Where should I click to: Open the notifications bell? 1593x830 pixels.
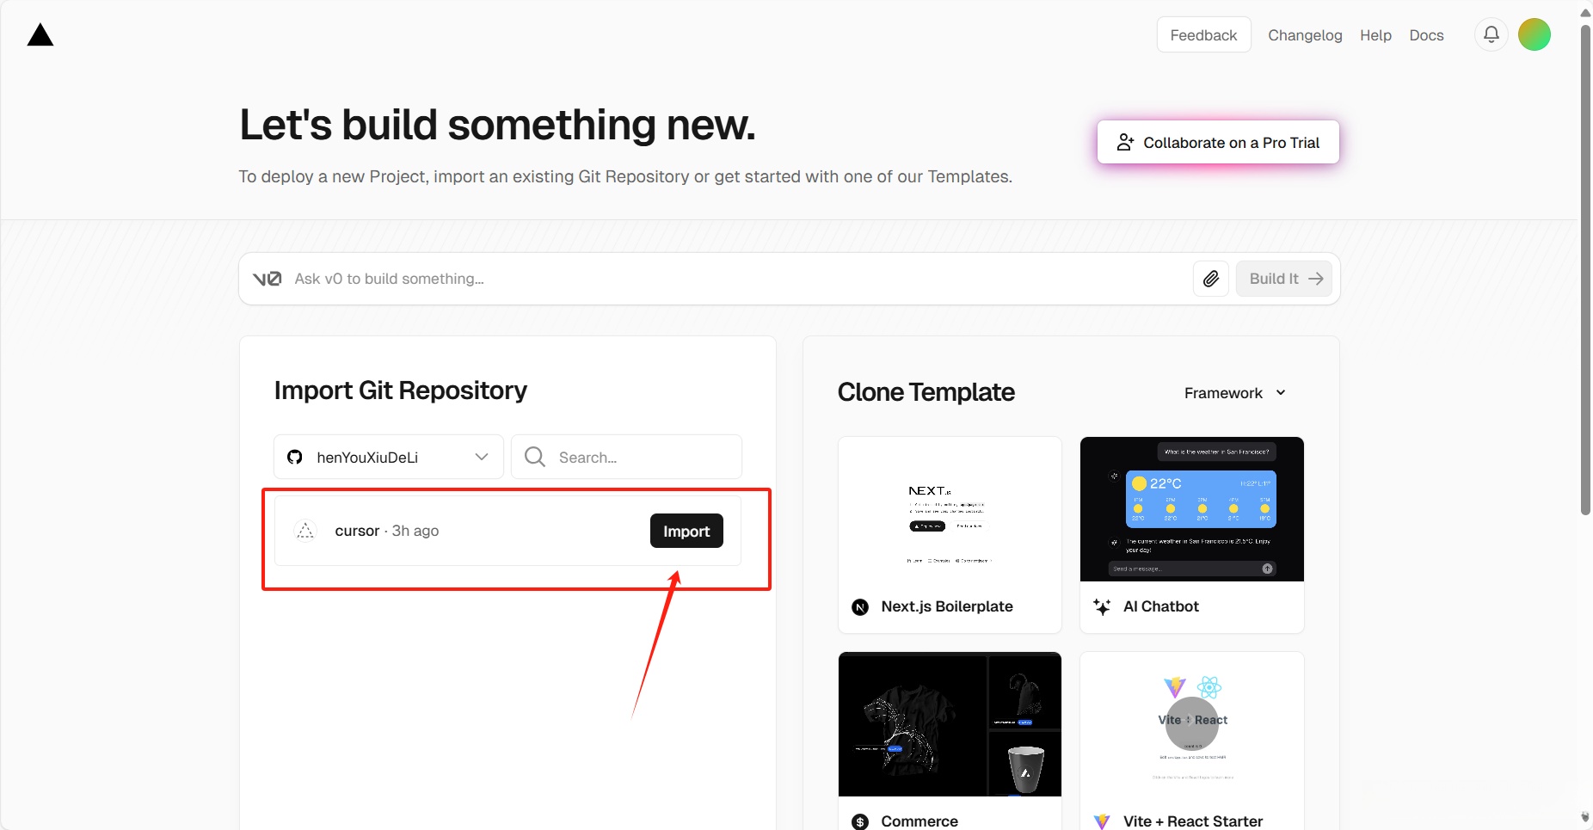coord(1492,34)
